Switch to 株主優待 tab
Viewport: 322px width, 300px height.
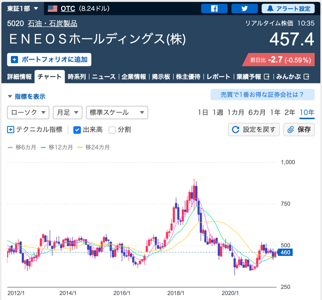(188, 77)
